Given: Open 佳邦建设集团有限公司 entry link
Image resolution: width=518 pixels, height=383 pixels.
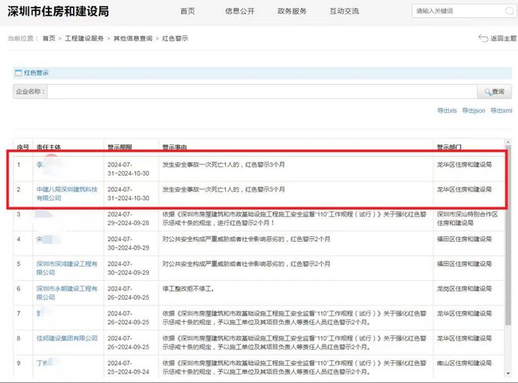Looking at the screenshot, I should pyautogui.click(x=67, y=338).
